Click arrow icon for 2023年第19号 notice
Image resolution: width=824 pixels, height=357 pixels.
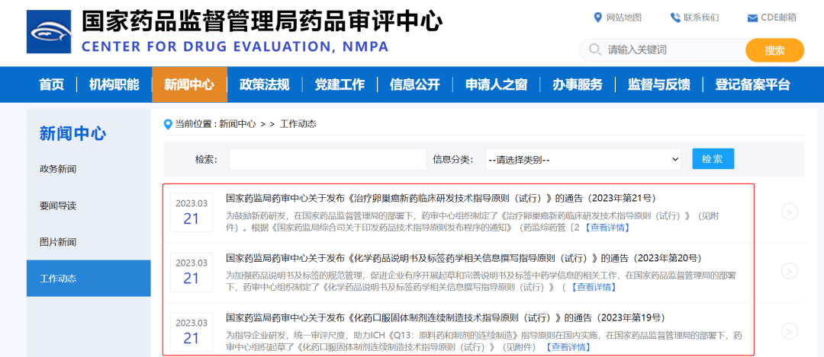click(790, 331)
